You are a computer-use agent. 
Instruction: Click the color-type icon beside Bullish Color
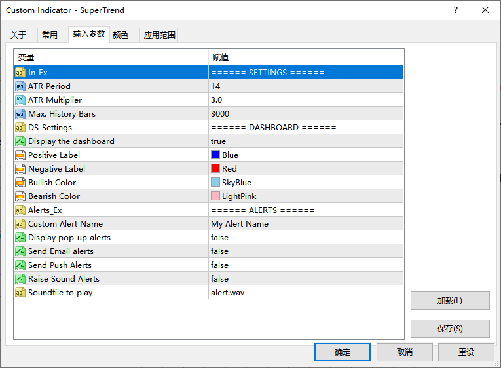click(20, 183)
